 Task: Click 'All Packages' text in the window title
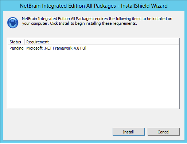click(101, 6)
